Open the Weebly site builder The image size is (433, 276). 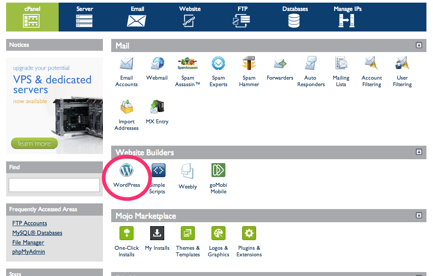187,177
